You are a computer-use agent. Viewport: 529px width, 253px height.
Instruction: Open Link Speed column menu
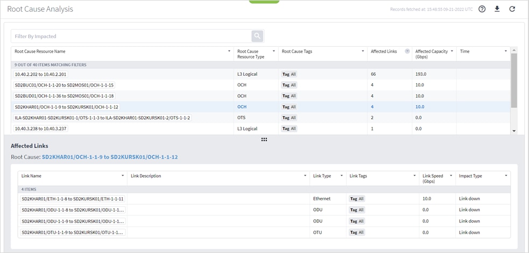(451, 176)
